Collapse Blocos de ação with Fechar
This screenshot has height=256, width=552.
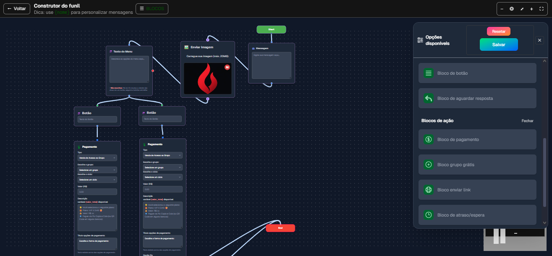[527, 121]
